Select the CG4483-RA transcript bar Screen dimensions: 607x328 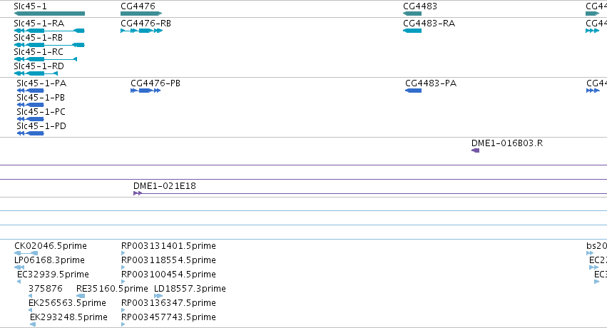pyautogui.click(x=412, y=31)
